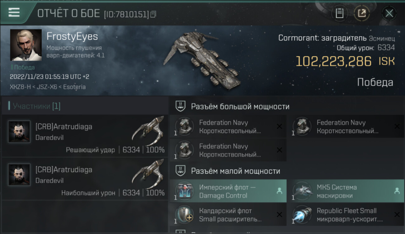This screenshot has width=405, height=234.
Task: Open FrostyEyes character portrait
Action: tap(26, 45)
